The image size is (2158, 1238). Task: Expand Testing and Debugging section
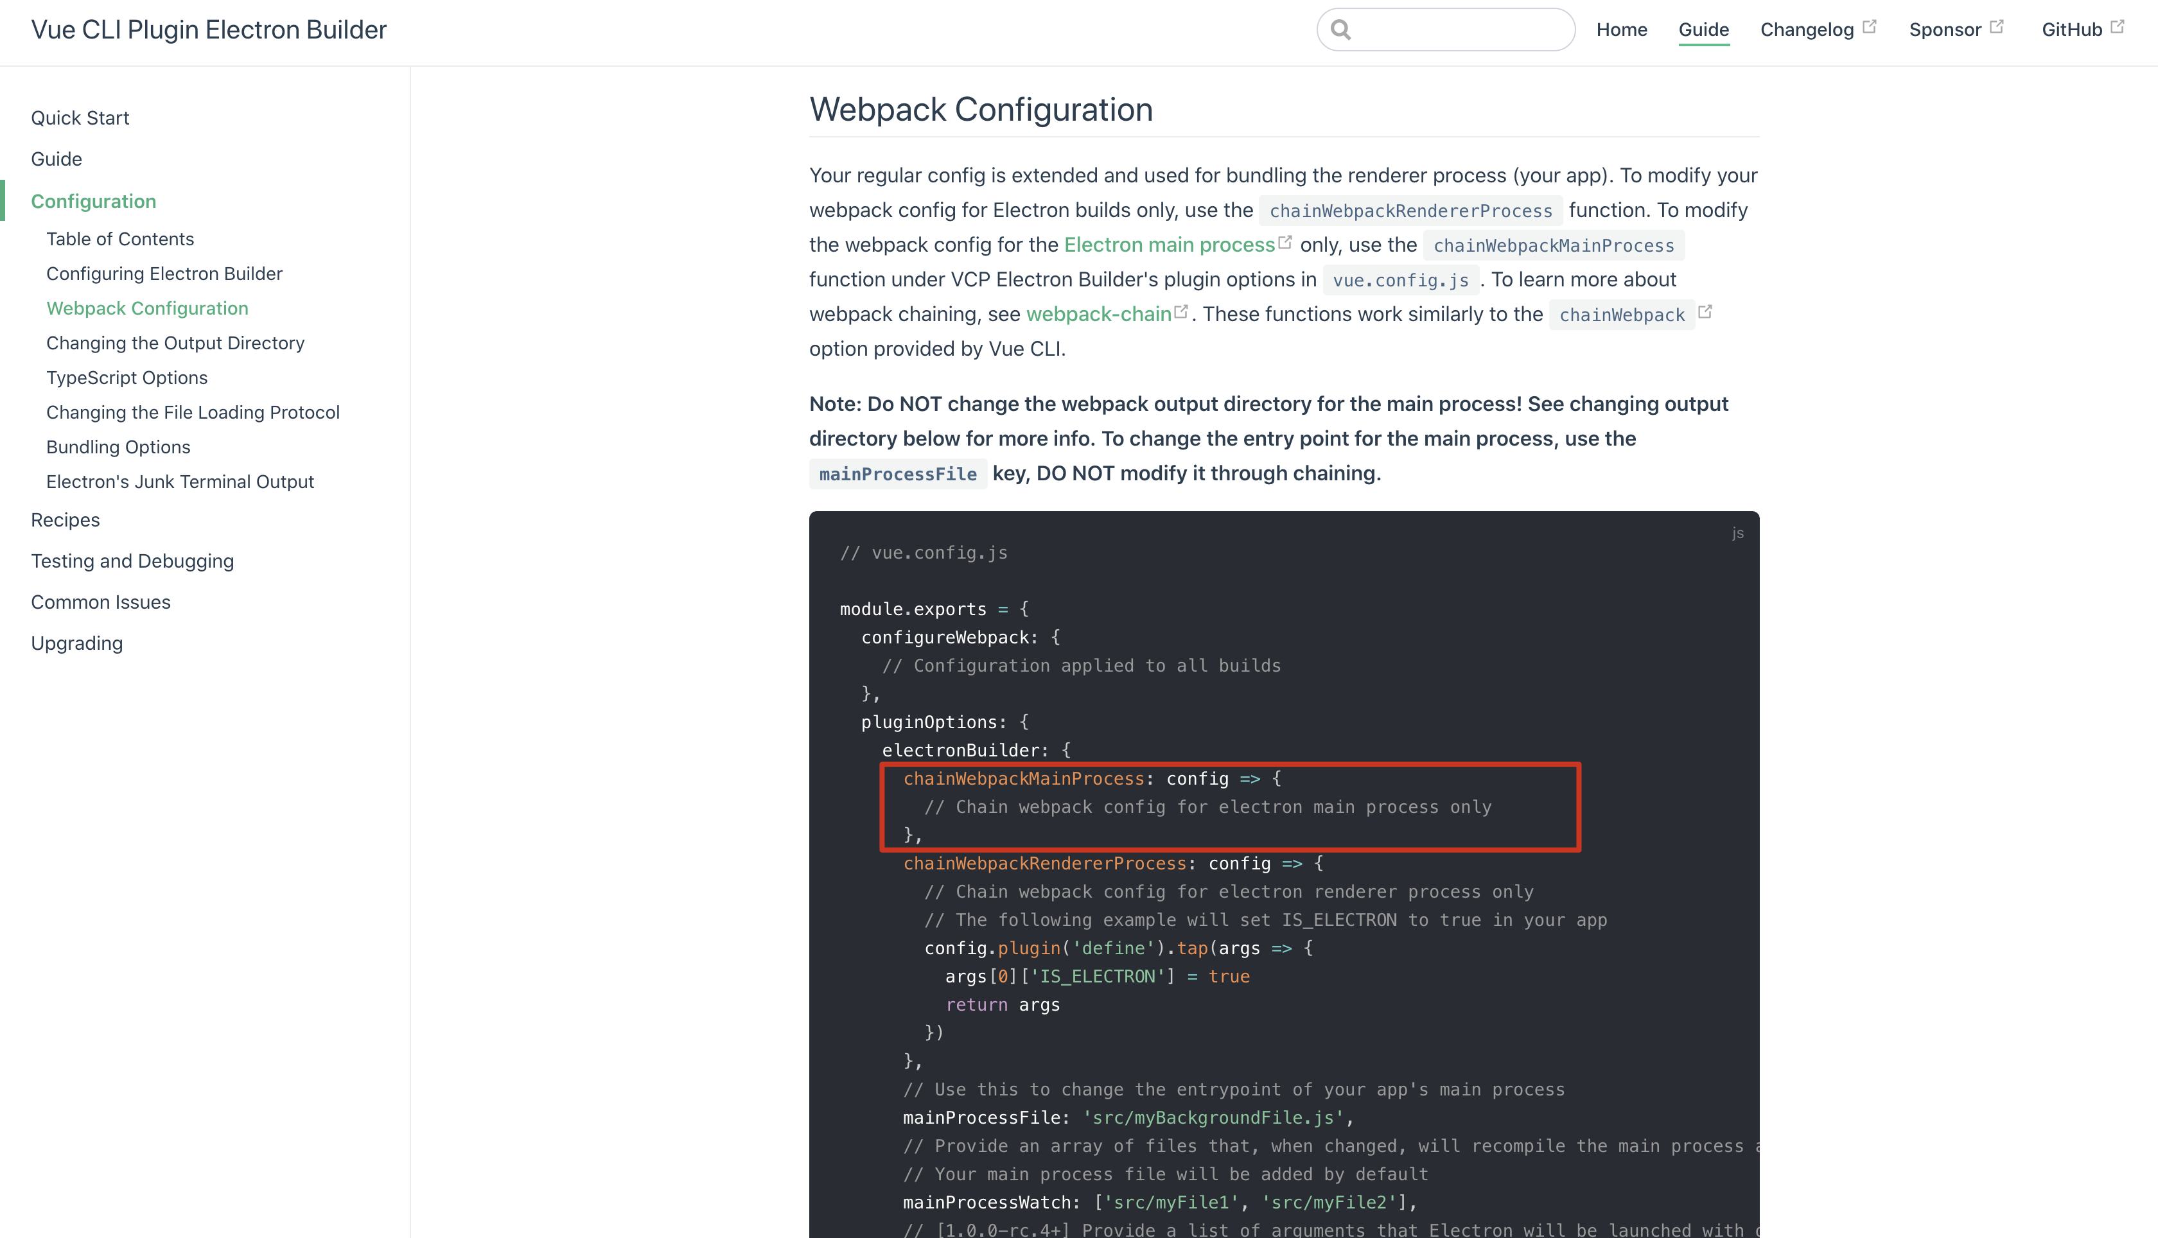click(x=132, y=561)
